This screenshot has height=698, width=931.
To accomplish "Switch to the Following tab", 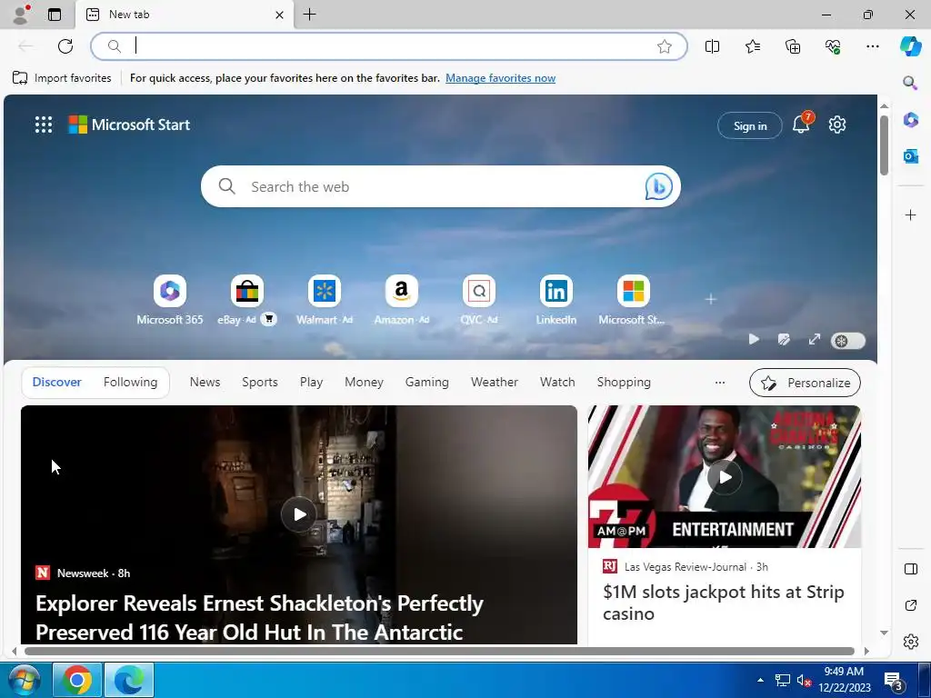I will click(131, 383).
